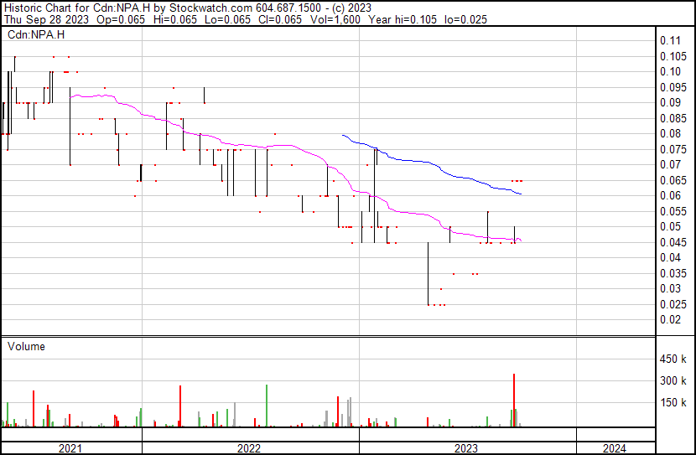Click the 'Lo=0.065' low value
The image size is (696, 455).
[228, 19]
